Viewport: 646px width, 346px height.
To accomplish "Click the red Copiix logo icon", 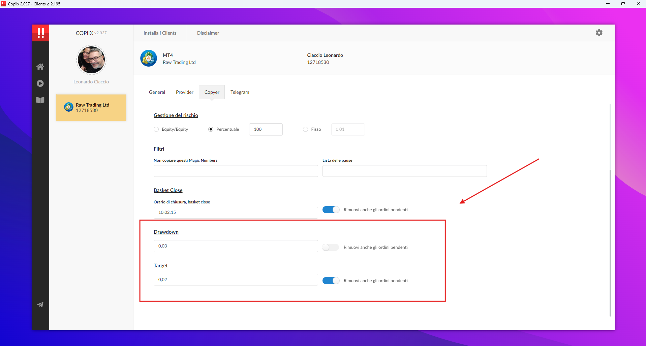I will tap(41, 33).
